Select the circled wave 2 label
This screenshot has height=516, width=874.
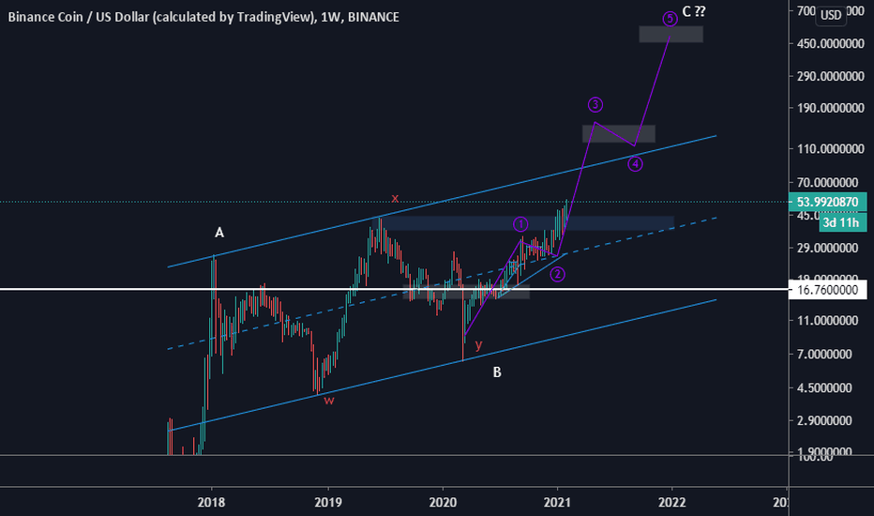[557, 274]
